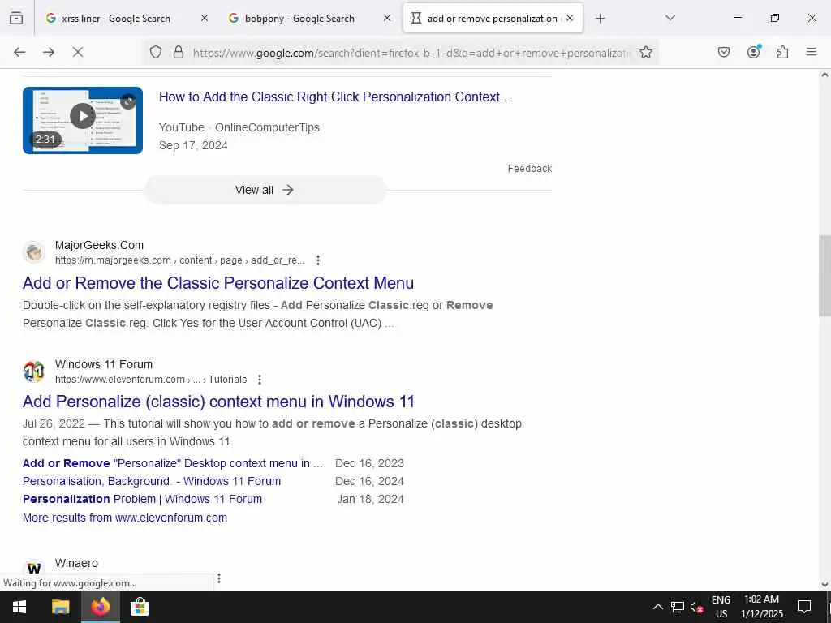Viewport: 831px width, 623px height.
Task: Click scrollbar up arrow
Action: click(825, 75)
